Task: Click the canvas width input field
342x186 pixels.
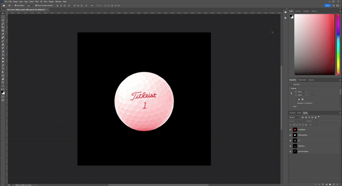Action: tap(301, 92)
